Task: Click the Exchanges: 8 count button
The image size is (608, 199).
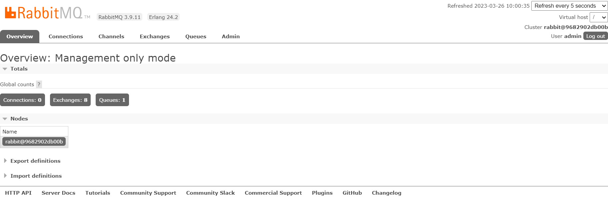Action: (x=70, y=100)
